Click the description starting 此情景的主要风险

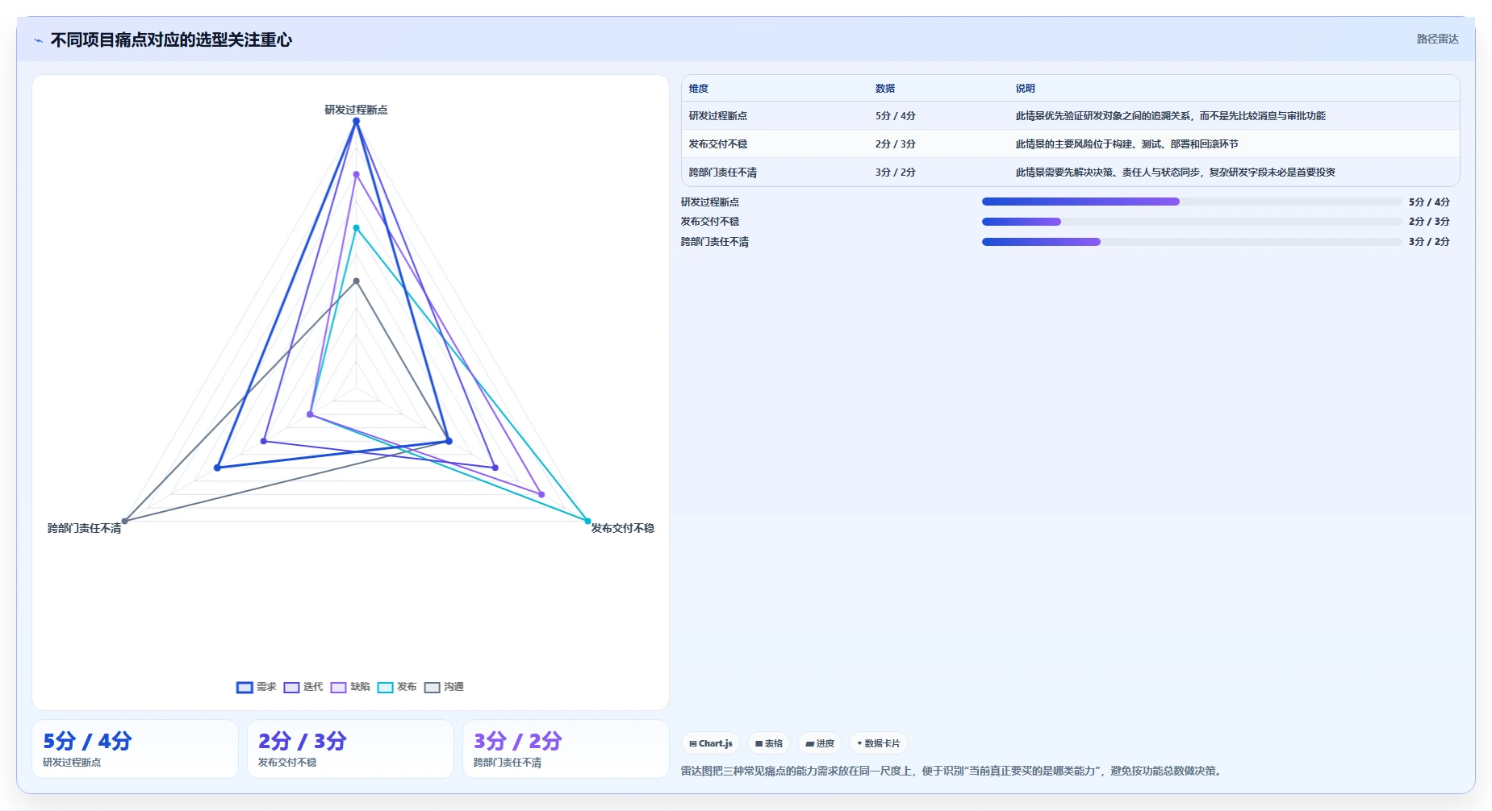coord(1126,144)
